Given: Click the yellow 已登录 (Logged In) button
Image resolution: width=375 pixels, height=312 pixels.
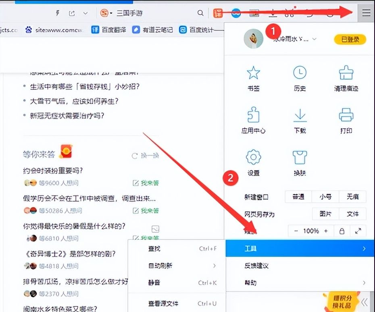Looking at the screenshot, I should pos(349,39).
